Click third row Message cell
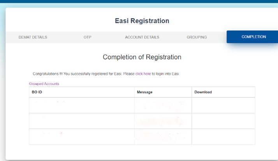Viewport: 278px width, 161px height. tap(163, 136)
